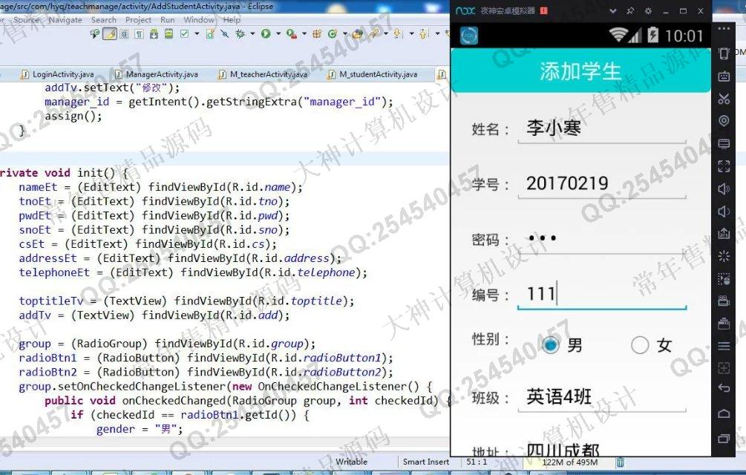Expand the Nox title bar chevron menu

pos(613,10)
